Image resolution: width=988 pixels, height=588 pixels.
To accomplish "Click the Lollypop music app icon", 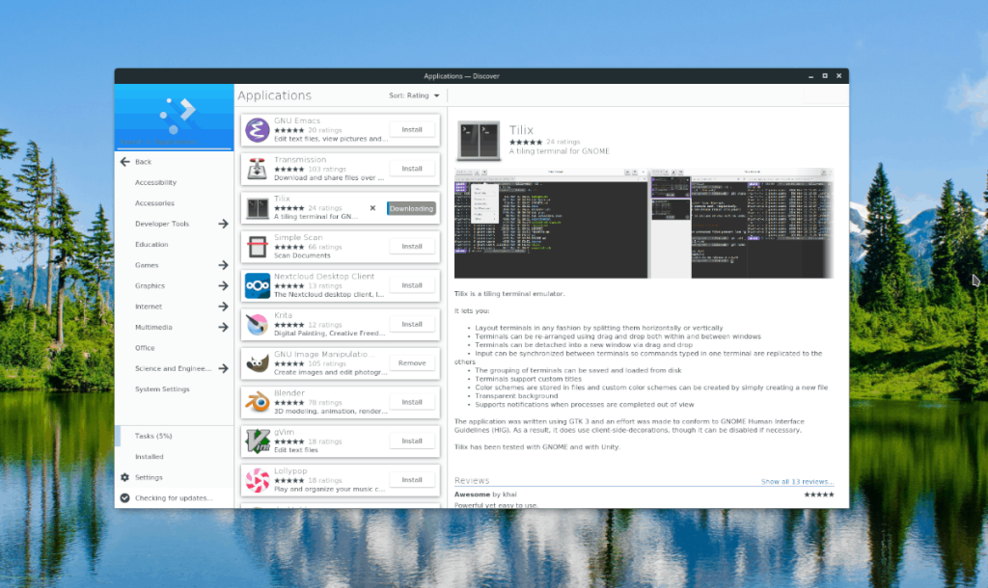I will click(257, 479).
